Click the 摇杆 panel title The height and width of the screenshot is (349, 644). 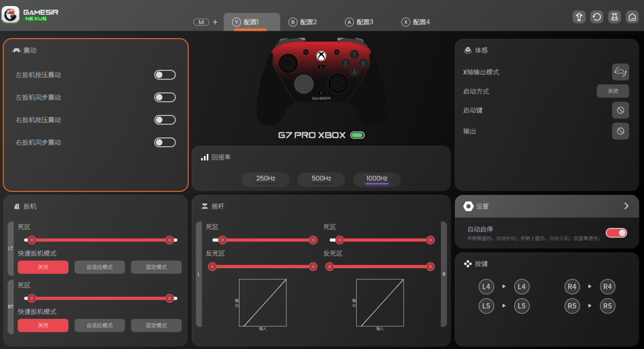(x=218, y=206)
